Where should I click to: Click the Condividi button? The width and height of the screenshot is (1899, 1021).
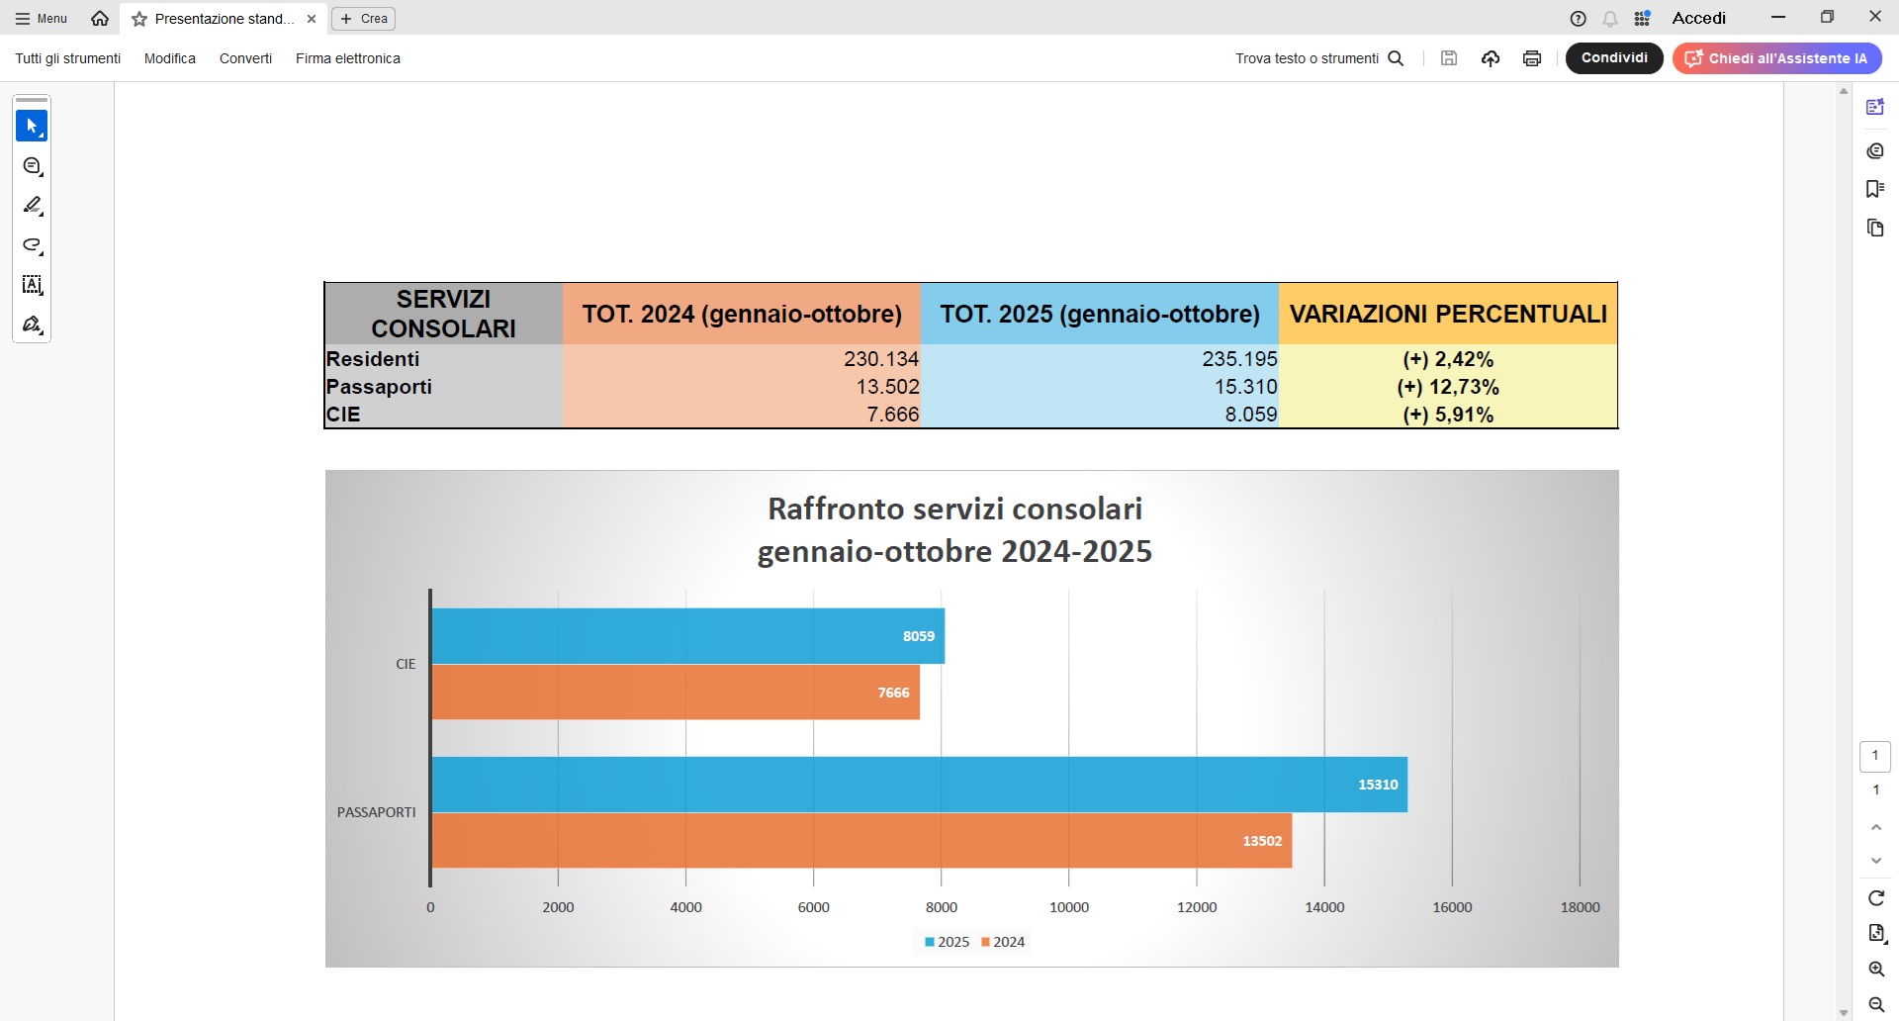tap(1614, 58)
